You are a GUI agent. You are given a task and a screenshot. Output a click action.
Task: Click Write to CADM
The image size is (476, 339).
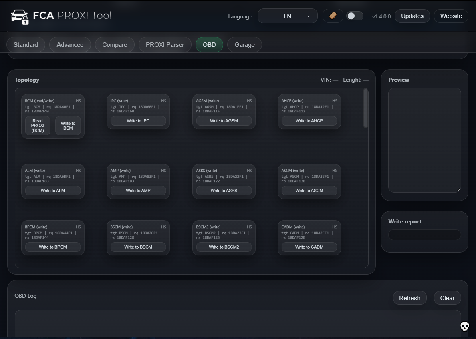(309, 247)
